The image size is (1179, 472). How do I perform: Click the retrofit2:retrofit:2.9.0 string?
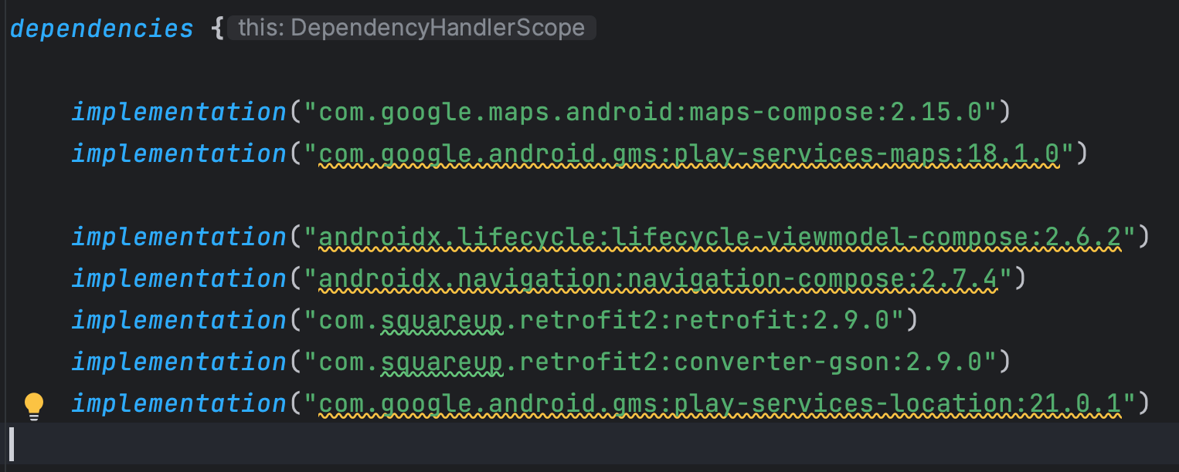[603, 320]
